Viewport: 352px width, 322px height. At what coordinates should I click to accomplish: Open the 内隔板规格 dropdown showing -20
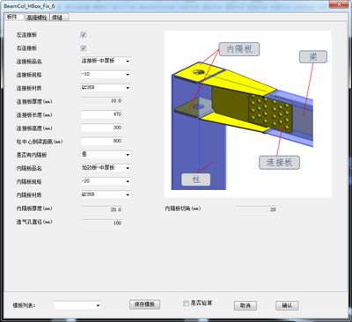click(x=106, y=181)
